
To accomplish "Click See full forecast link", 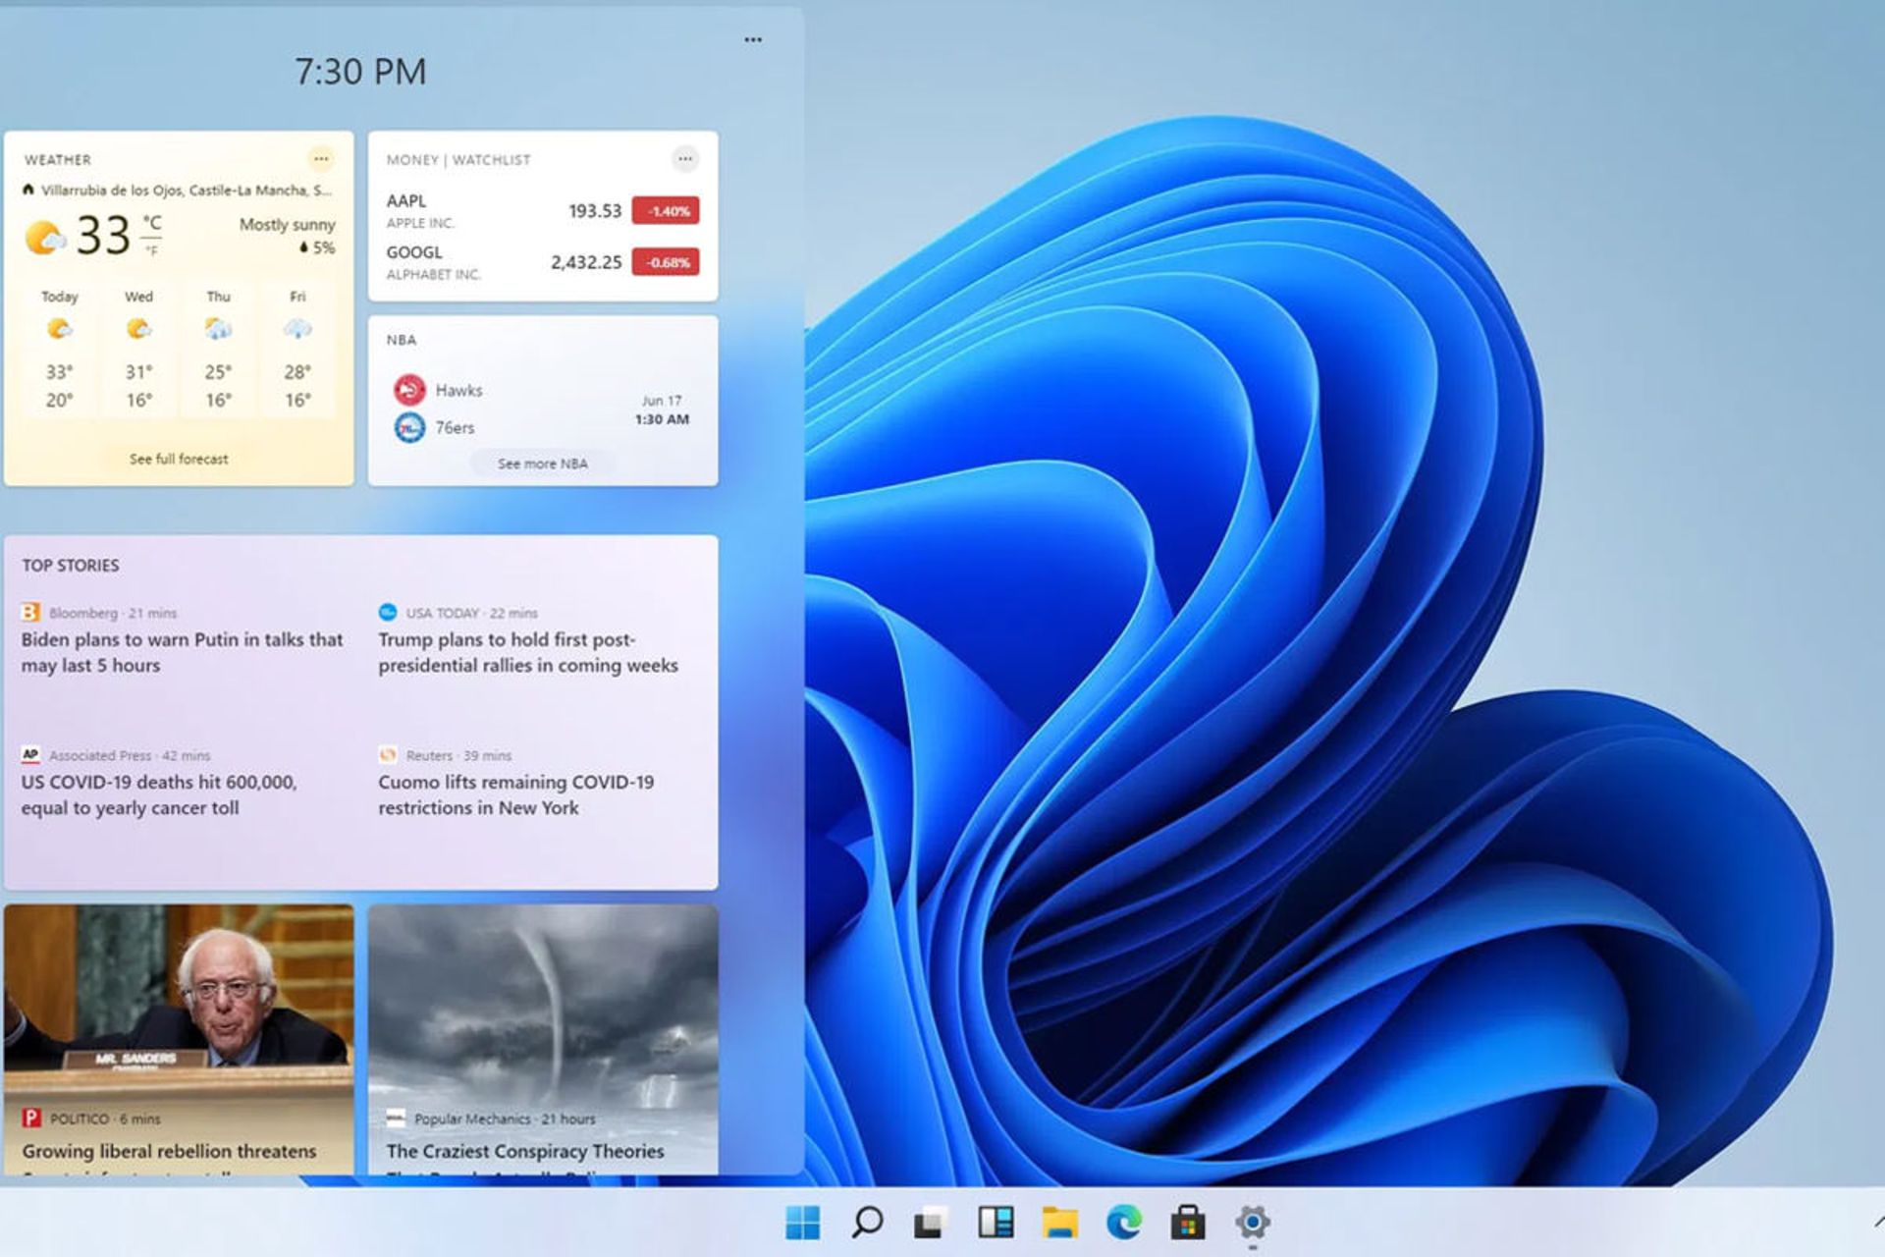I will [179, 459].
